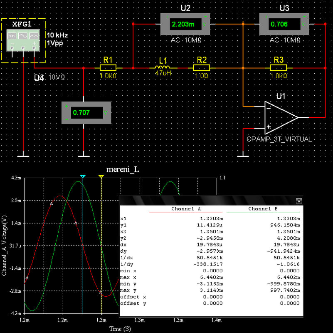Click the AC 10MΩ label under U3
333x333 pixels.
pos(285,40)
